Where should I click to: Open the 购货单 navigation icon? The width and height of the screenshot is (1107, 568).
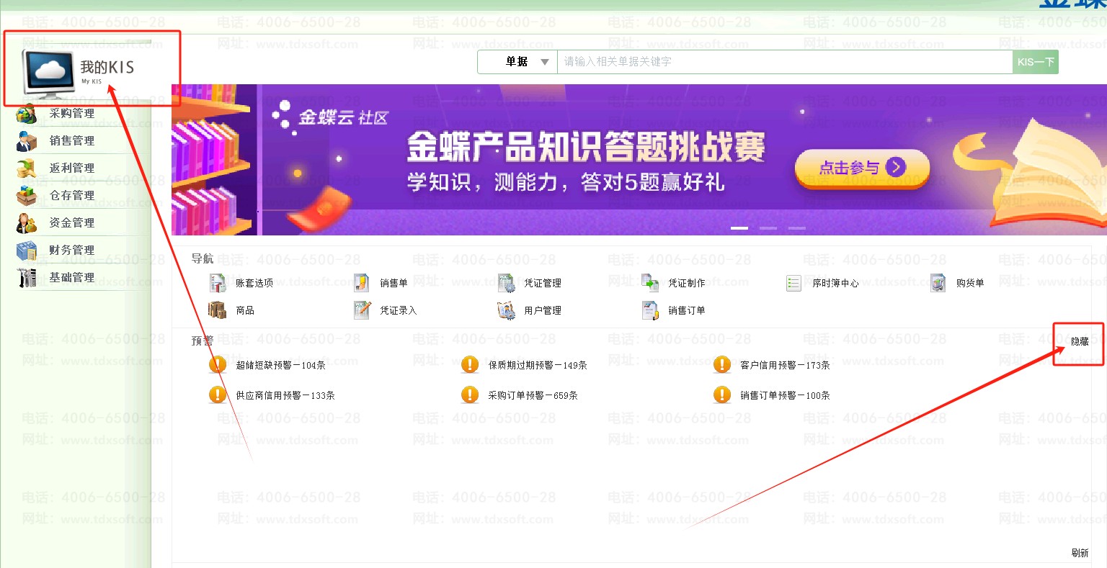[x=938, y=283]
